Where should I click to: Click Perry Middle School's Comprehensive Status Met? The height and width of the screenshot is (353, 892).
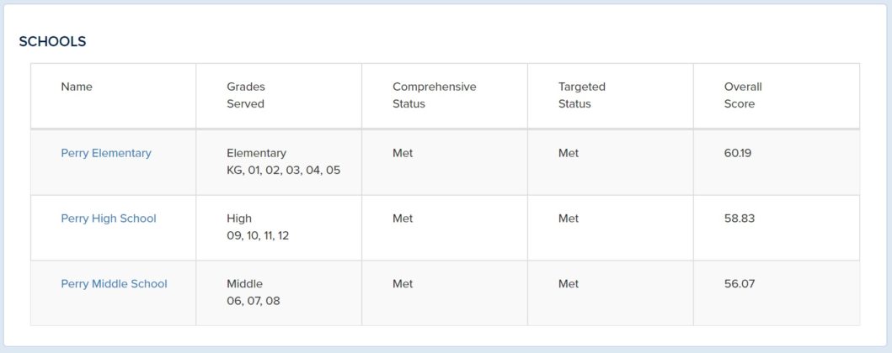[x=402, y=284]
